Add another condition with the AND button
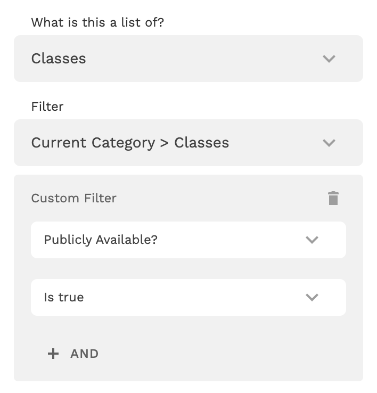 (84, 354)
